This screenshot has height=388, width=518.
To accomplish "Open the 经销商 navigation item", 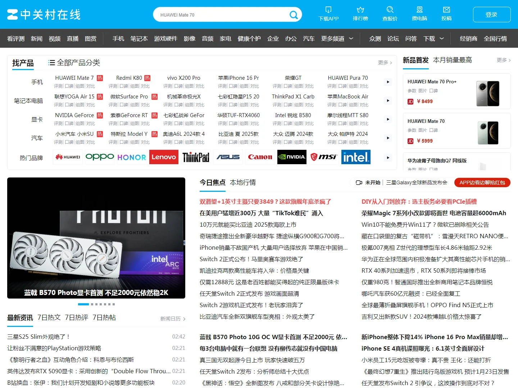I will [469, 38].
